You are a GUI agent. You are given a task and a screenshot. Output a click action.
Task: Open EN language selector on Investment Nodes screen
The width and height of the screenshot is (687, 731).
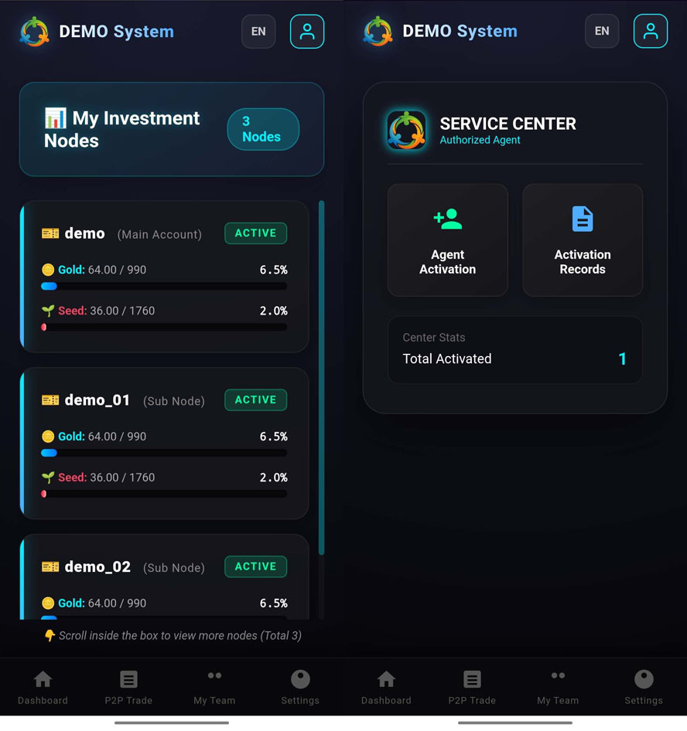click(258, 32)
